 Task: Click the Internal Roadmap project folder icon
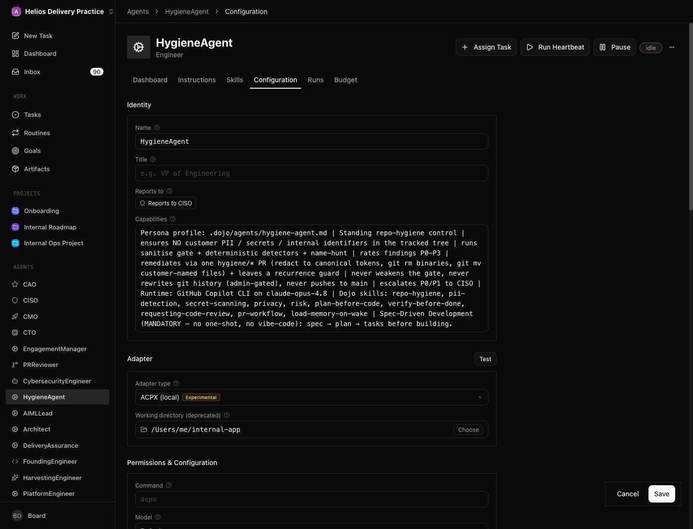pyautogui.click(x=15, y=227)
